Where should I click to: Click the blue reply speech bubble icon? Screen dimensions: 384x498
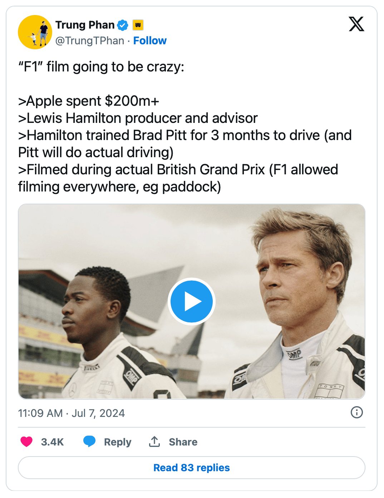(x=89, y=442)
